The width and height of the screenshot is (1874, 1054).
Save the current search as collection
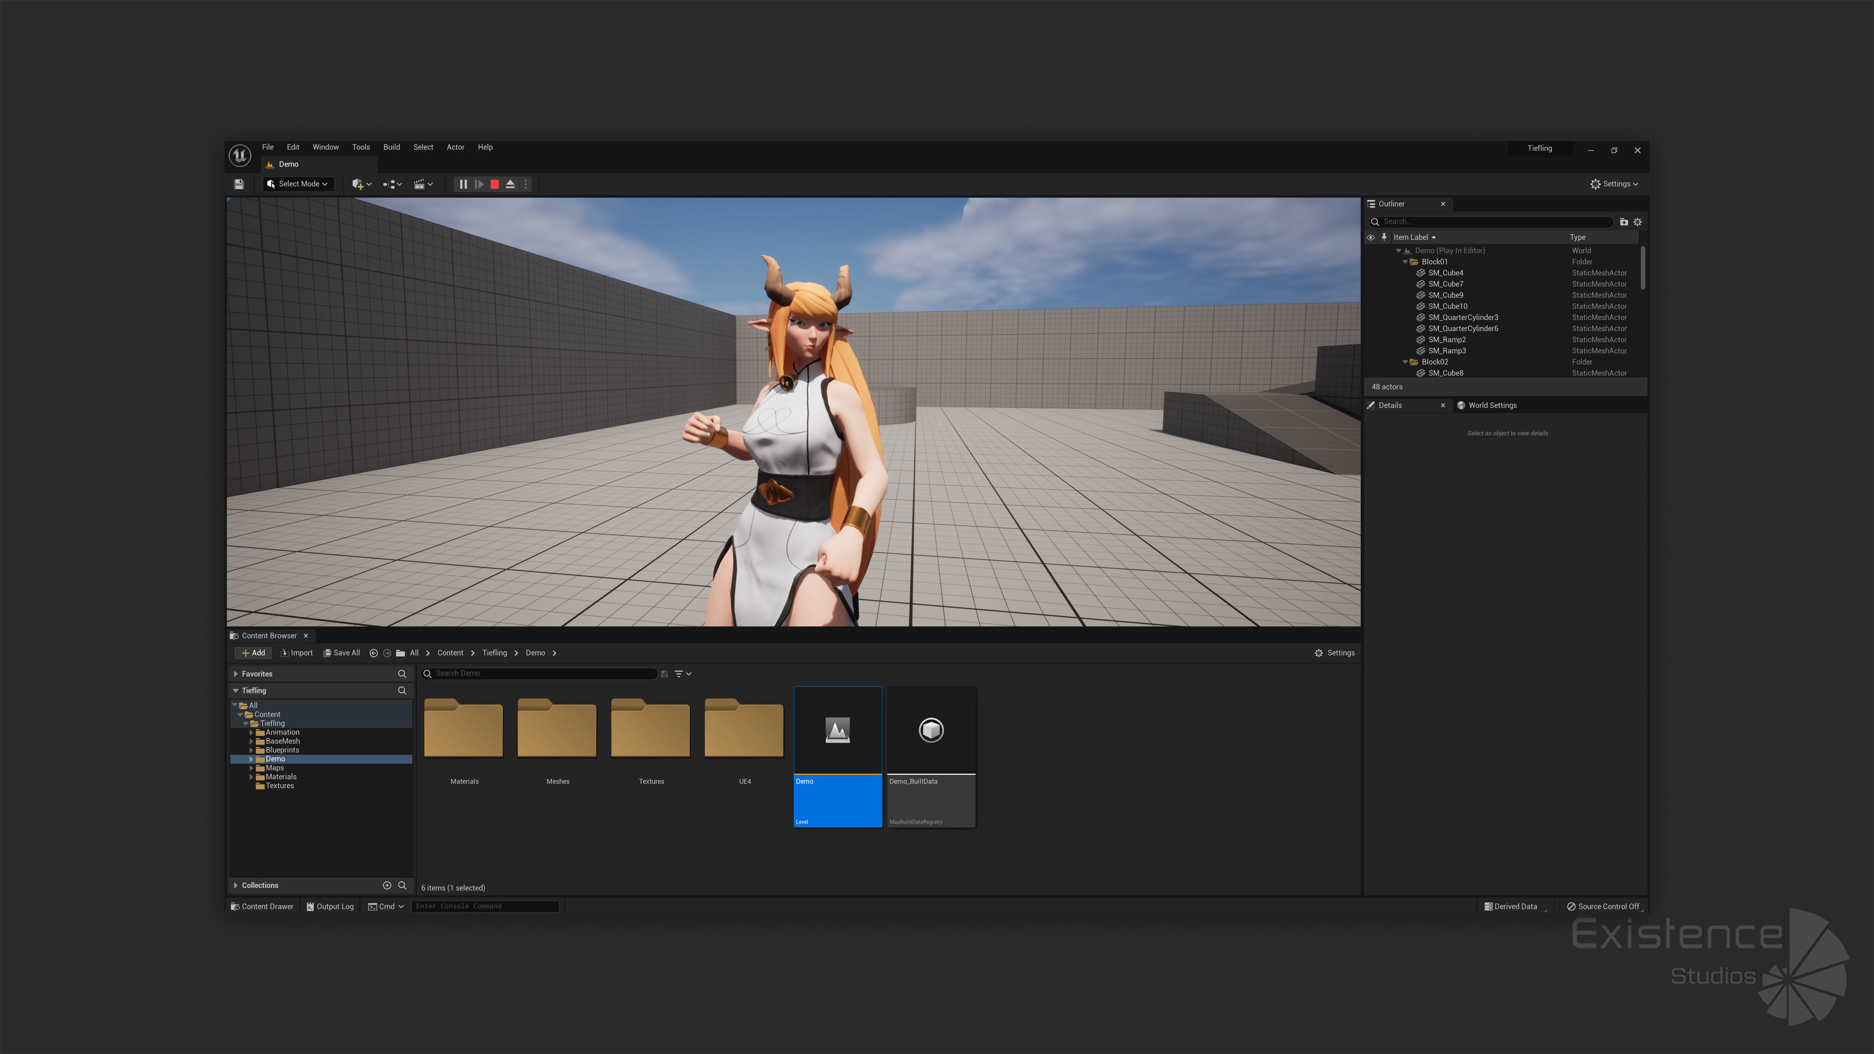(x=664, y=674)
